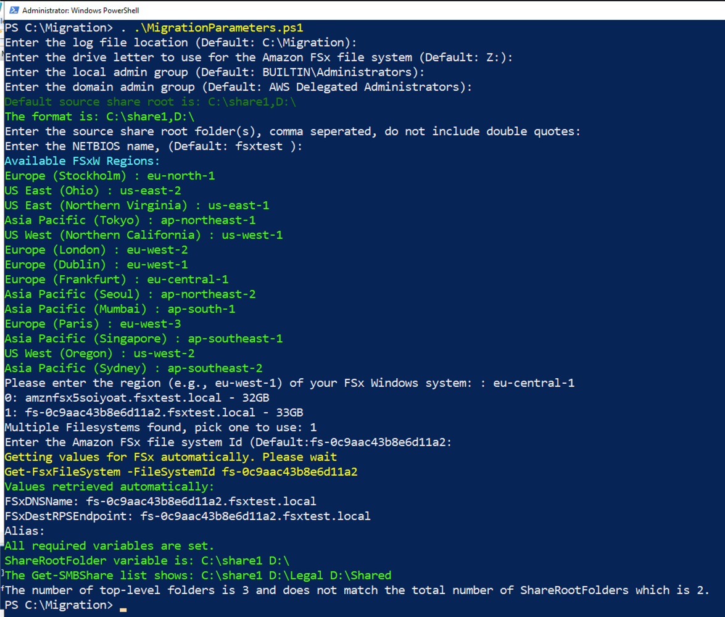Click the amznfsx5soiyoat.fsxtest.local filesystem entry
The height and width of the screenshot is (617, 725).
click(x=137, y=398)
